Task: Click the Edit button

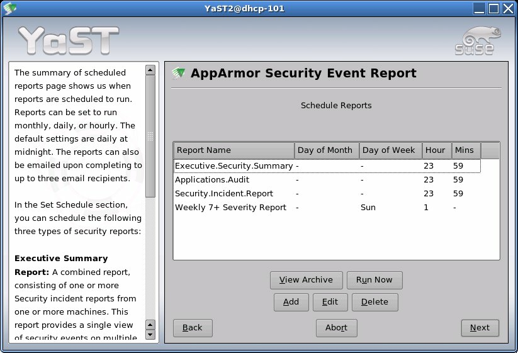Action: [x=330, y=302]
